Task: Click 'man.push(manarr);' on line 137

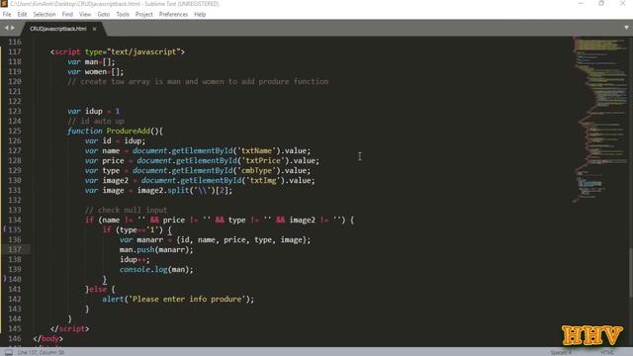Action: pyautogui.click(x=156, y=249)
